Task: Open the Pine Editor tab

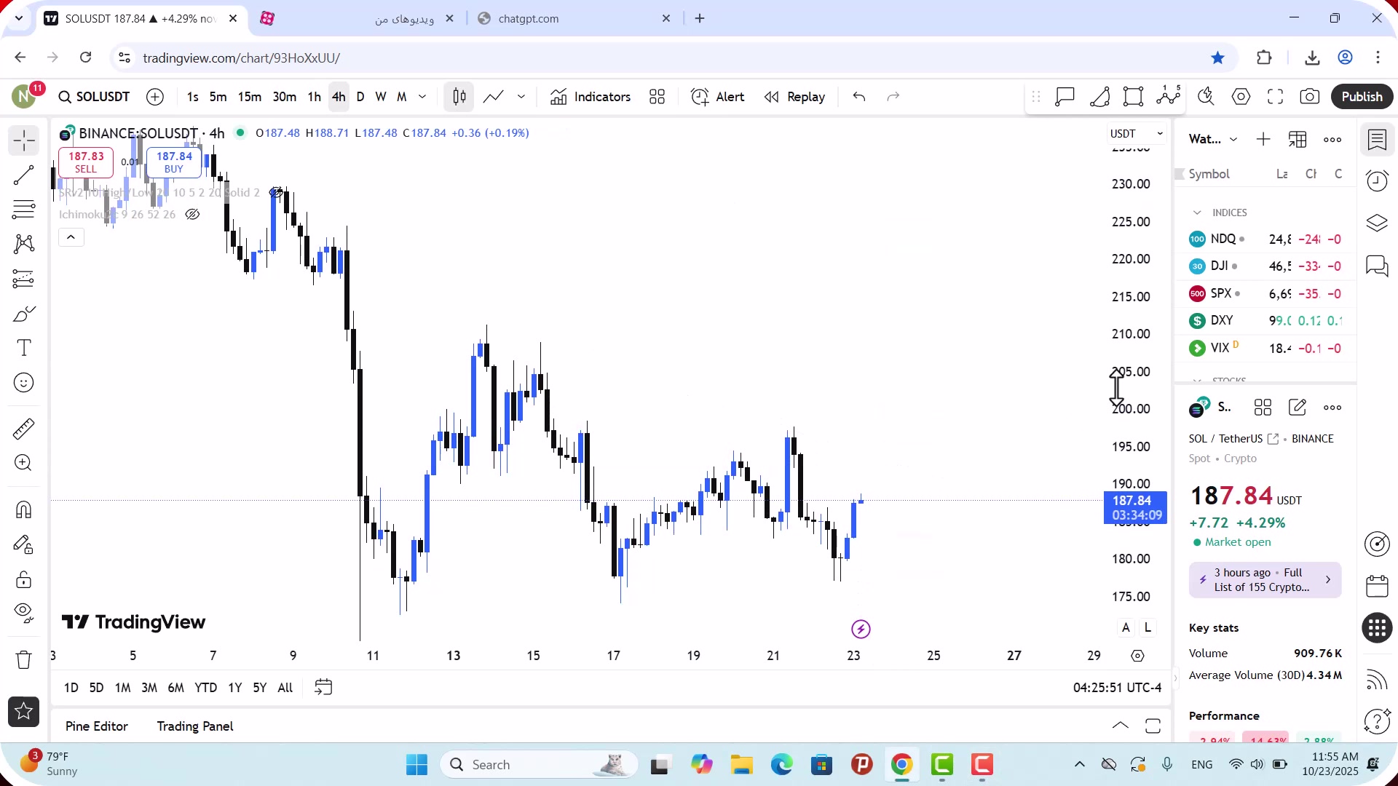Action: pyautogui.click(x=96, y=726)
